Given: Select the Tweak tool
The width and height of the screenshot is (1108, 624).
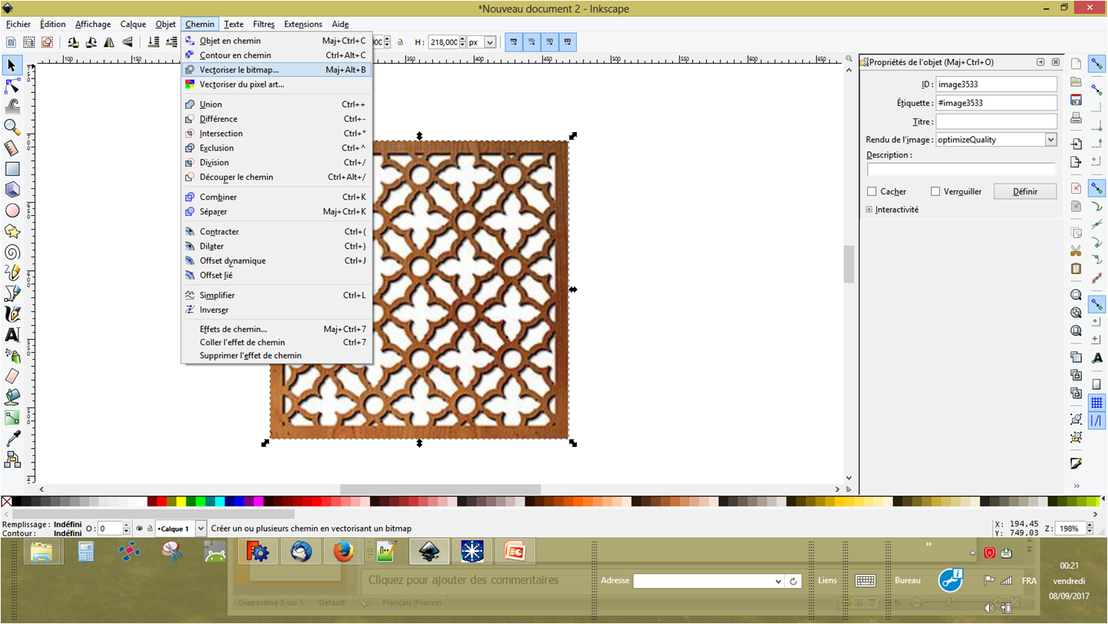Looking at the screenshot, I should (x=12, y=106).
